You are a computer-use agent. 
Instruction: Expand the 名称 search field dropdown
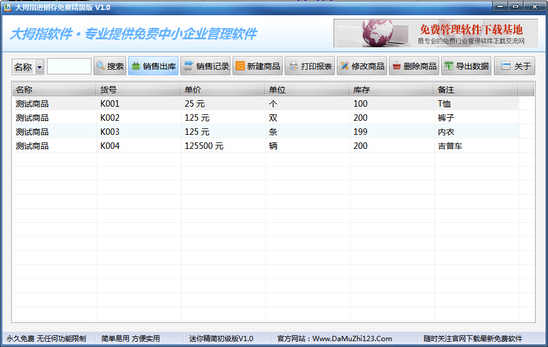(x=39, y=67)
